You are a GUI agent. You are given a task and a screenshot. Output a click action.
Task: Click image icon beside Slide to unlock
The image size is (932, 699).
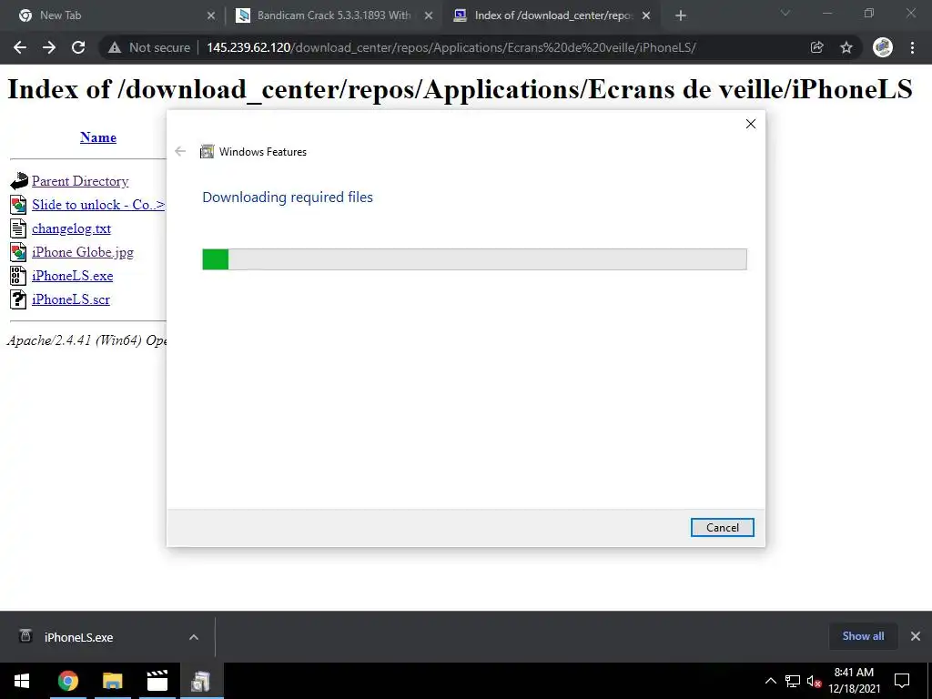(x=18, y=205)
